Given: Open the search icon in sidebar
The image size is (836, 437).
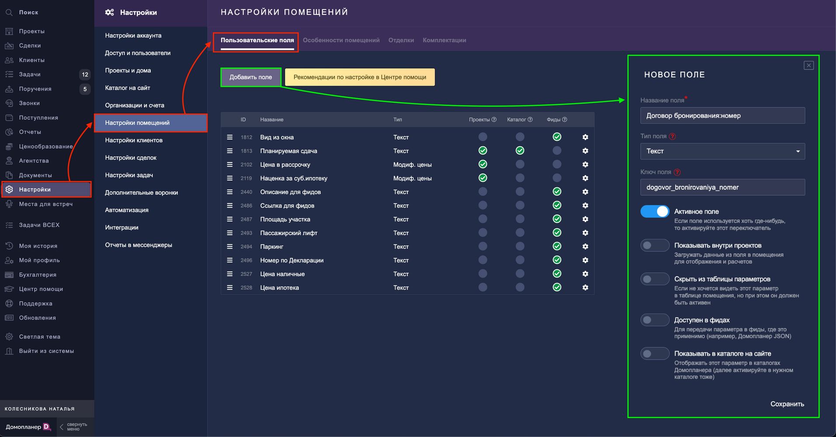Looking at the screenshot, I should (x=9, y=13).
